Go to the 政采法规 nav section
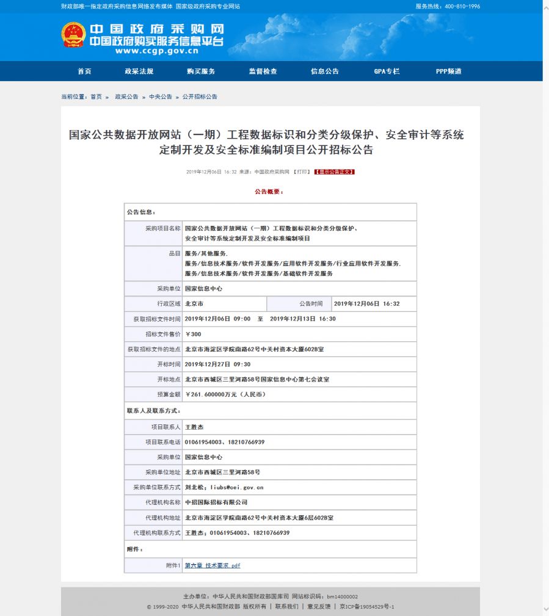 139,71
